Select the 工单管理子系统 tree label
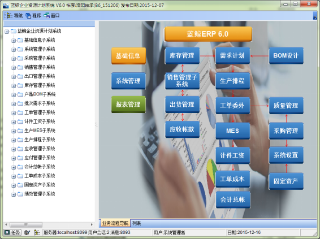Viewport: 320px width, 239px height. [x=40, y=112]
